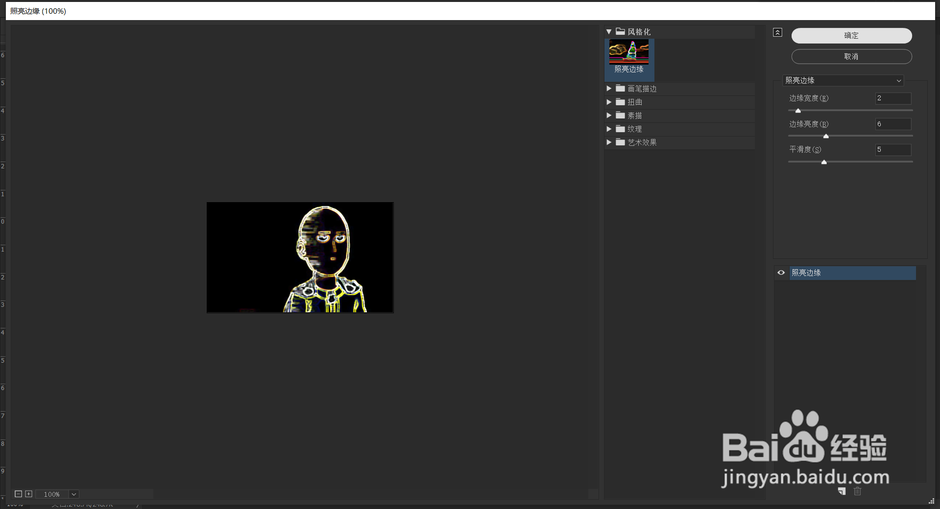Select the 照亮边缘 effect layer row
Viewport: 940px width, 509px height.
[852, 273]
